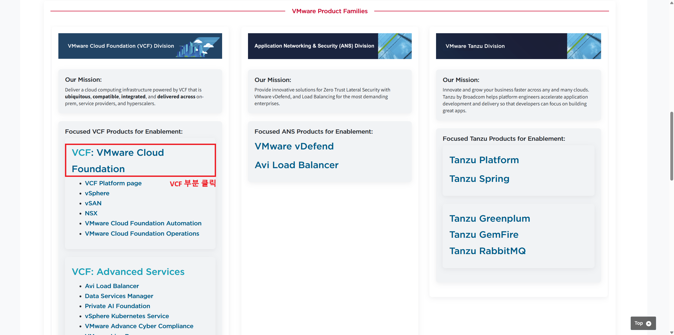The image size is (674, 335).
Task: Click the Tanzu GemFire link
Action: [x=484, y=235]
